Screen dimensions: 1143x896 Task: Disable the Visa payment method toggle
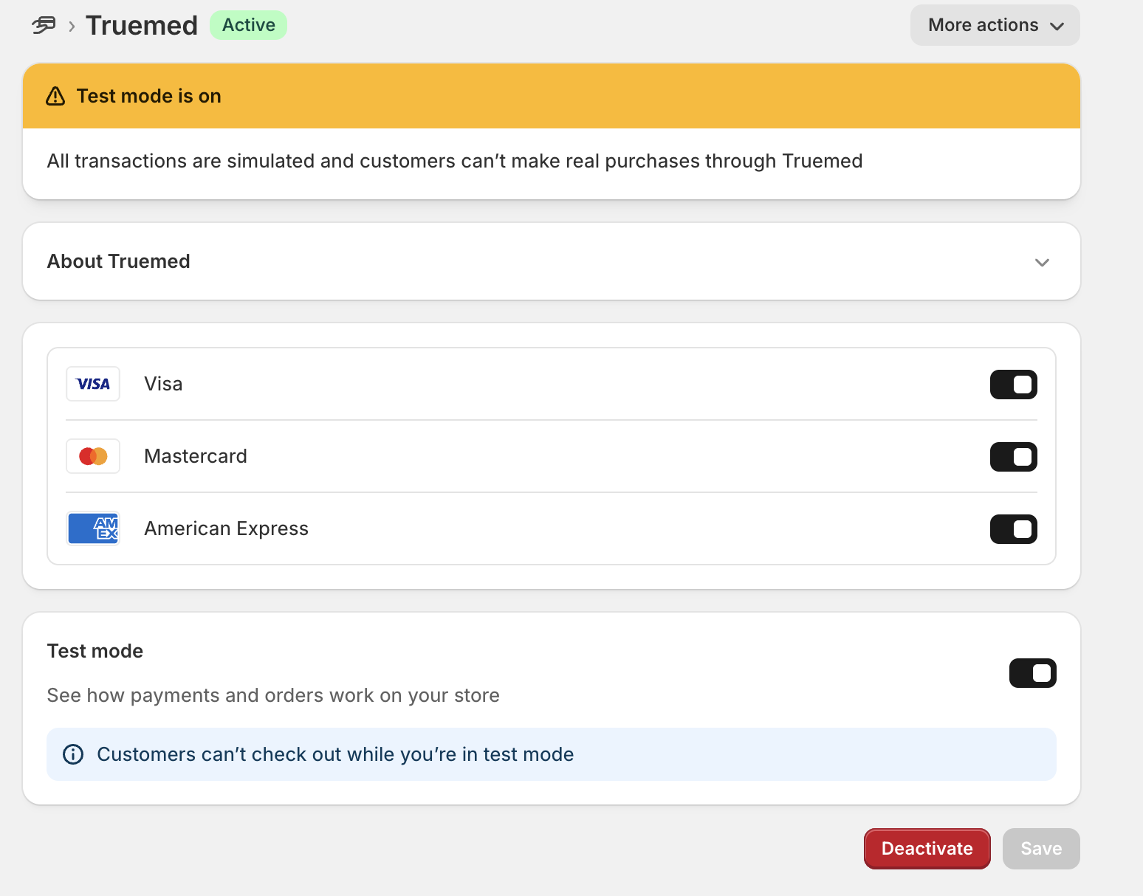click(x=1014, y=384)
